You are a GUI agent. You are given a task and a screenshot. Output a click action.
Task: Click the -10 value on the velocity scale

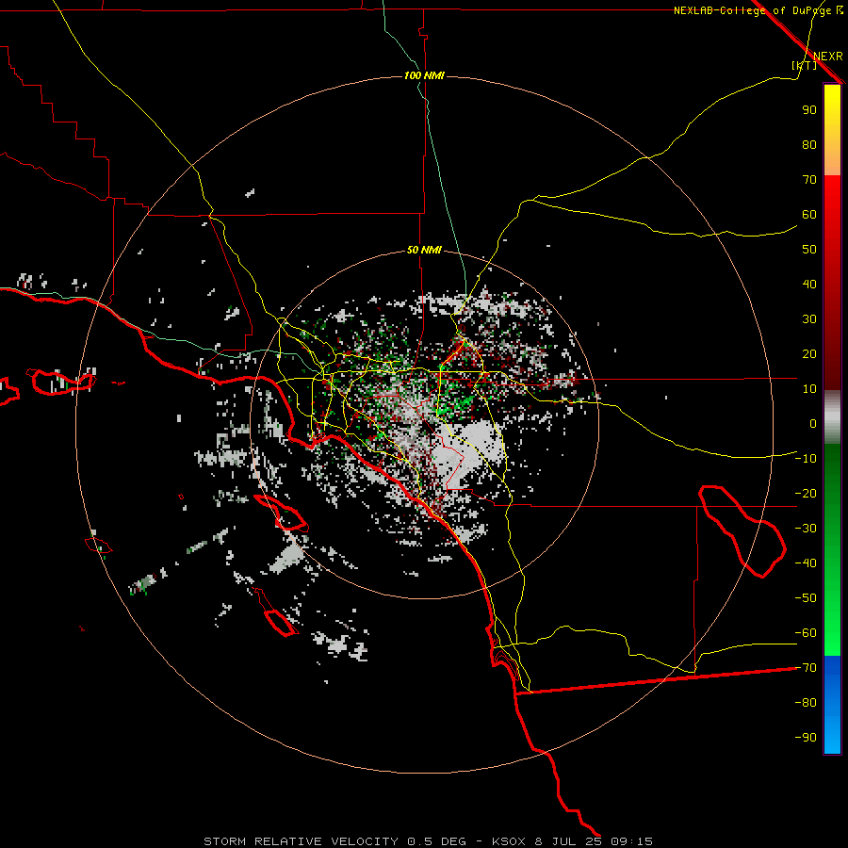[806, 459]
